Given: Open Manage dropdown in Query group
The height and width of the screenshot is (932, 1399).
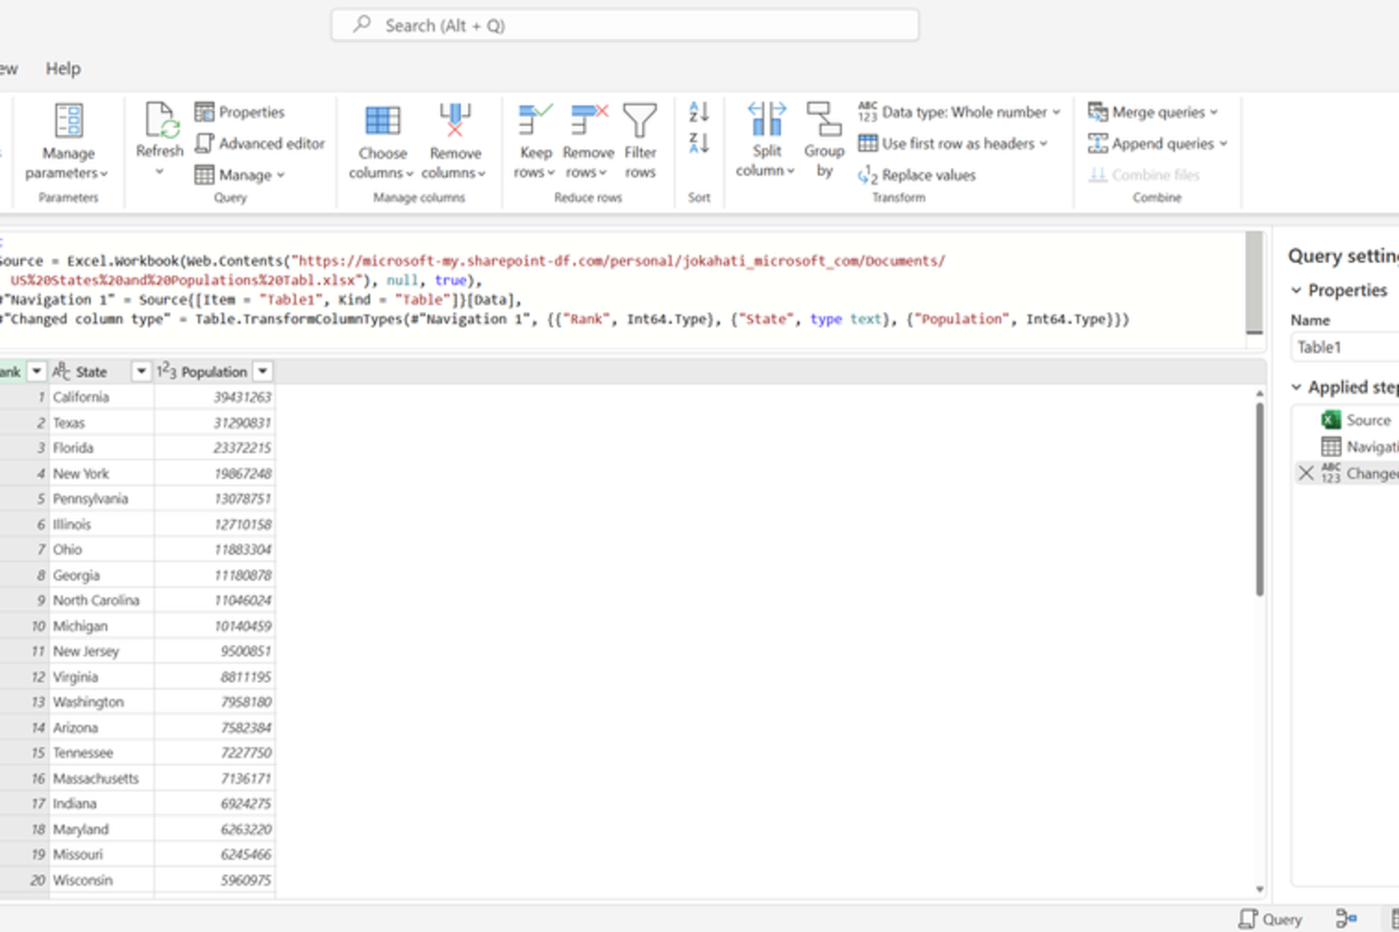Looking at the screenshot, I should [240, 175].
